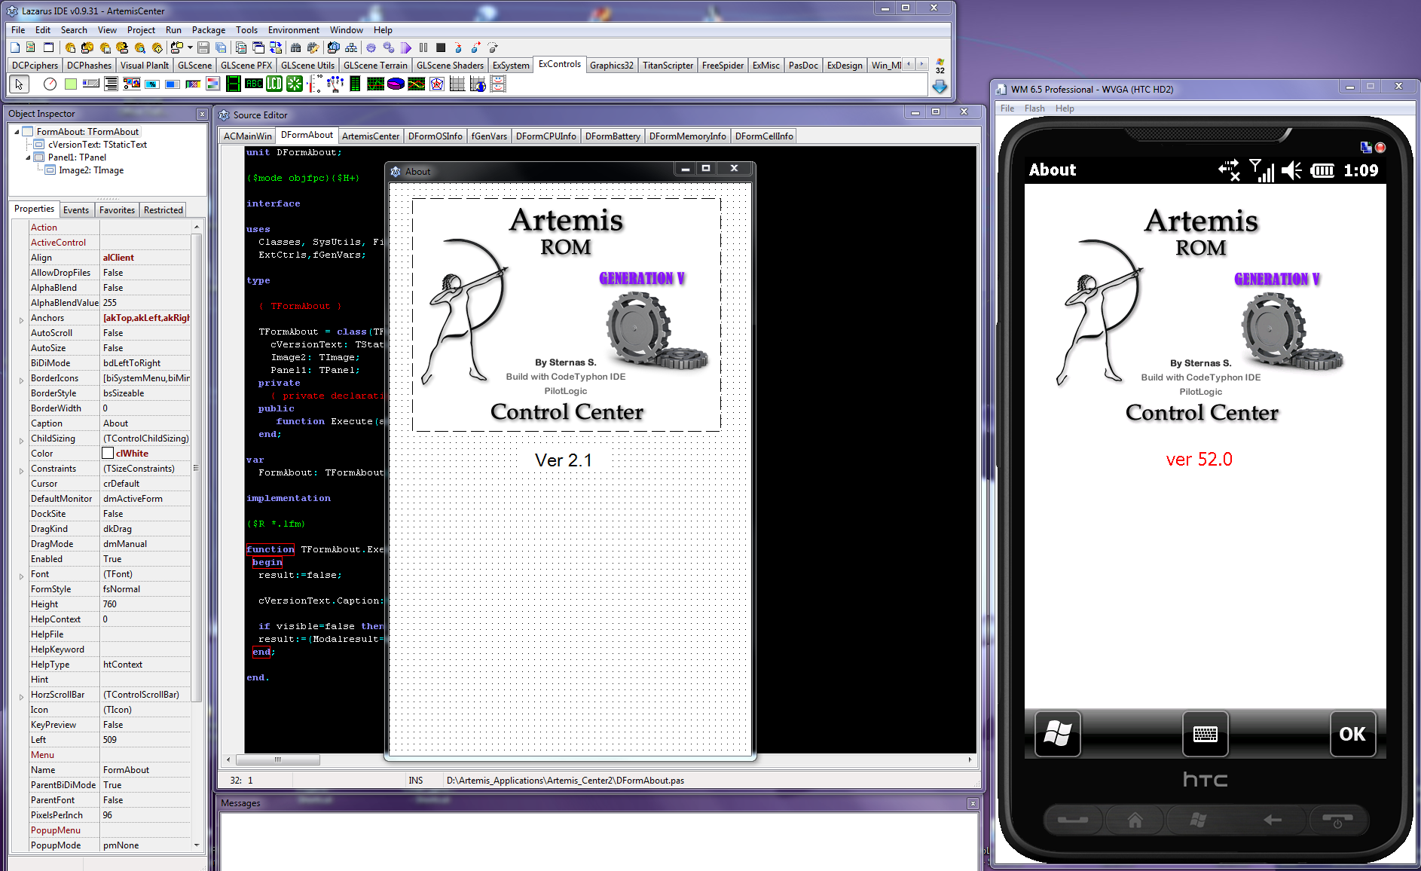Click the Toggle Form/Unit icon
The width and height of the screenshot is (1421, 871).
click(276, 47)
